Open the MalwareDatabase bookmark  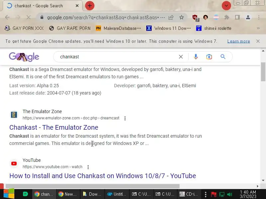[118, 28]
